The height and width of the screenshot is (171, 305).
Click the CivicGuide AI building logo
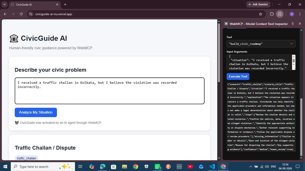[14, 38]
